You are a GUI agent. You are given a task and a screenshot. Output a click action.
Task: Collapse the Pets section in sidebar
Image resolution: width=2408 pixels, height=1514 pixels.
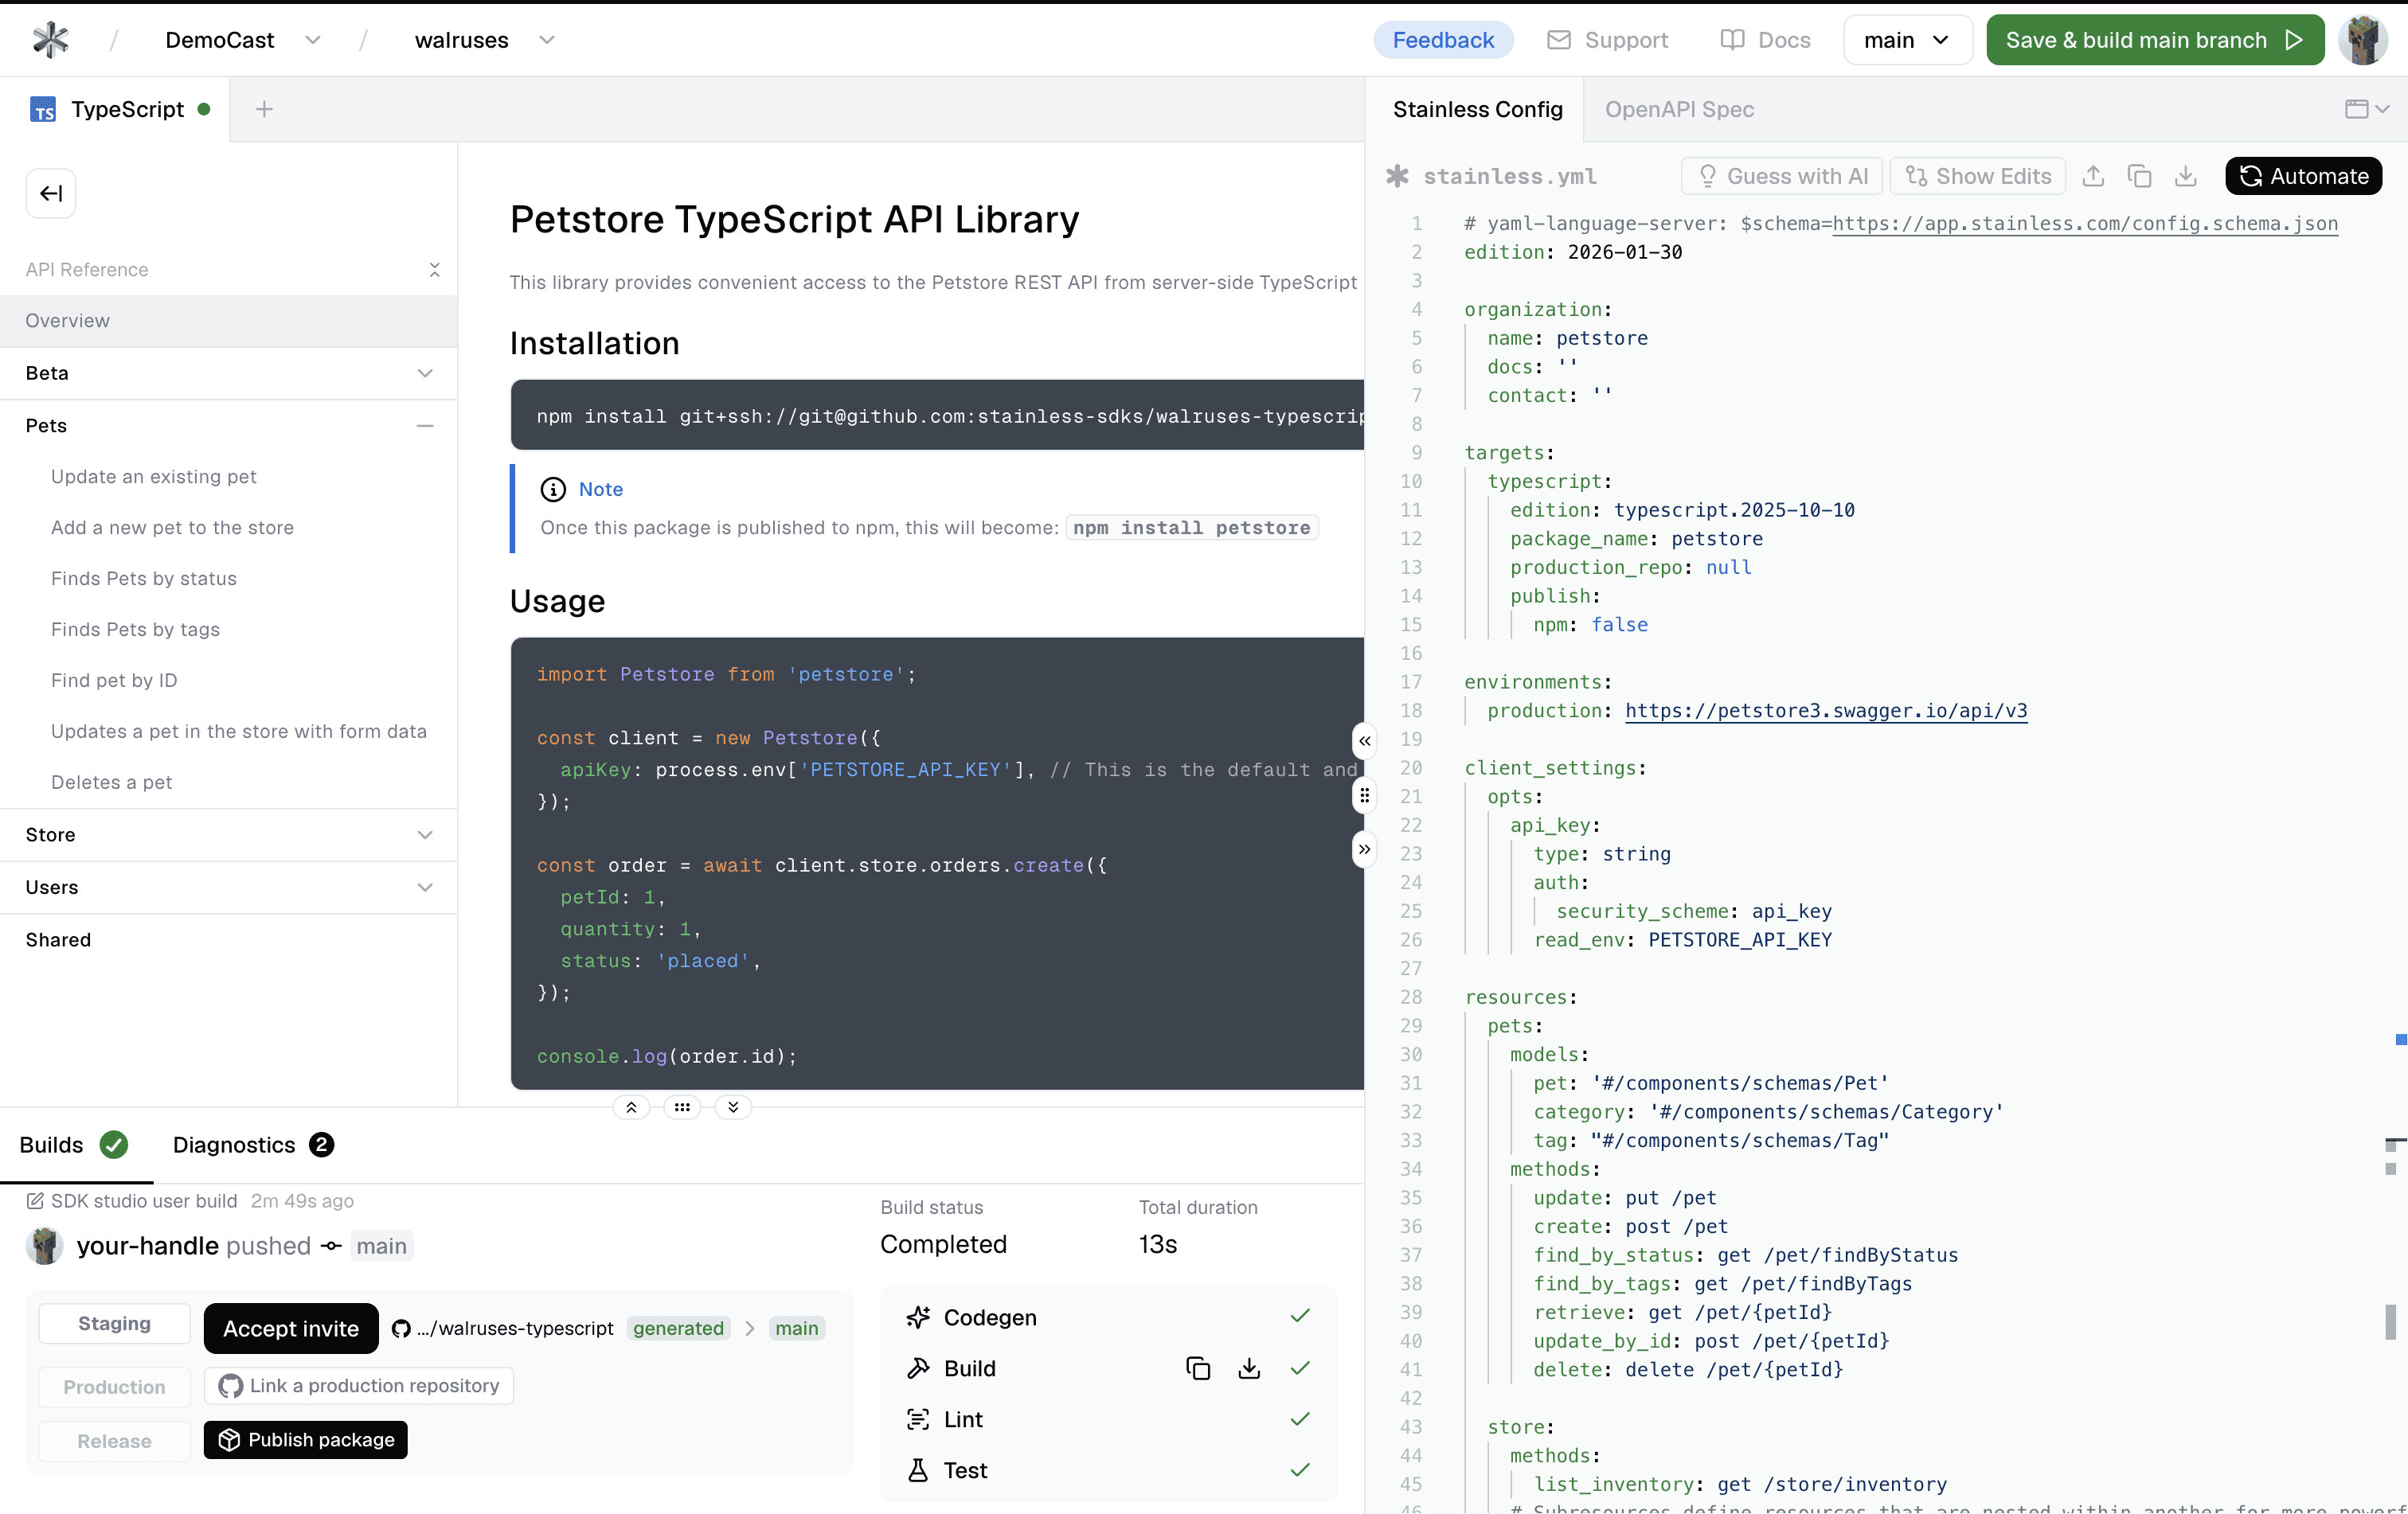[x=424, y=426]
